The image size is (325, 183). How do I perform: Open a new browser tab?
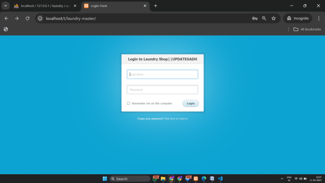coord(156,6)
